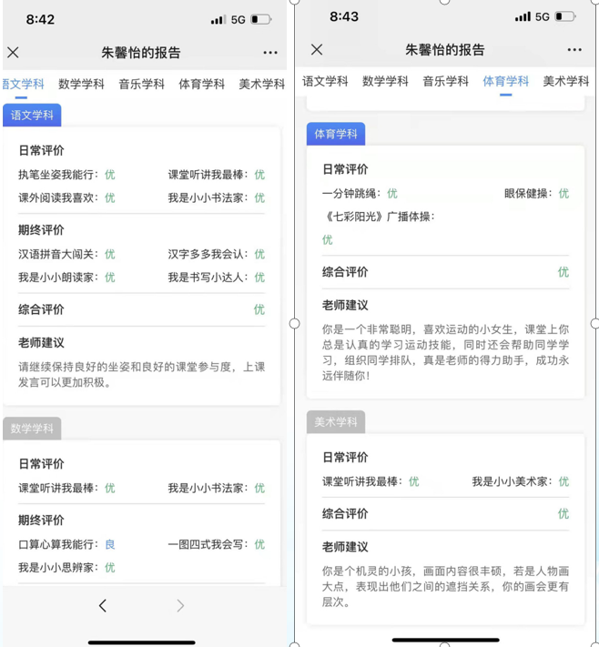Tap 期终评价 heading in 语文学科 card
The image size is (599, 647).
[41, 230]
